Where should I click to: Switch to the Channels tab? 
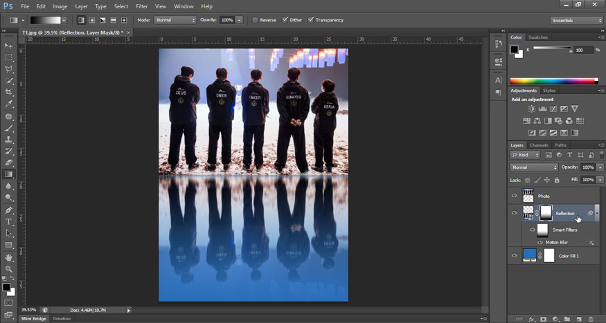pyautogui.click(x=539, y=145)
